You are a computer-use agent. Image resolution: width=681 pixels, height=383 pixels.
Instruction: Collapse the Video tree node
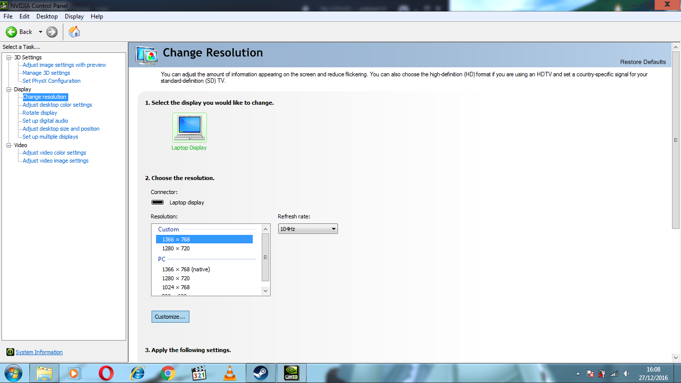[9, 145]
